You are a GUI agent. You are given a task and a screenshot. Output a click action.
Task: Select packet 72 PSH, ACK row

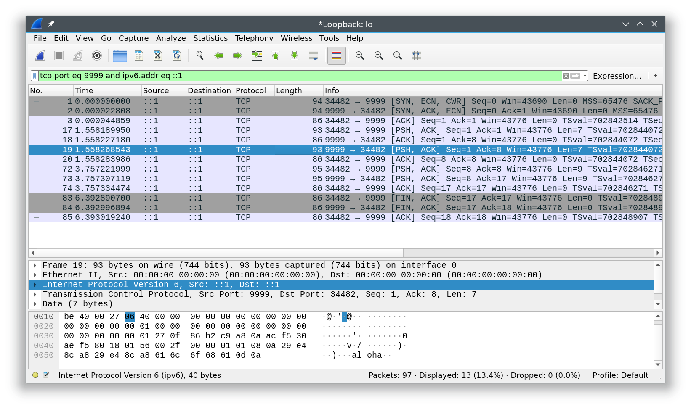(x=345, y=169)
